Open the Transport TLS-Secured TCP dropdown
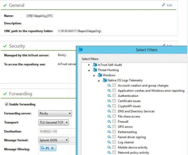This screenshot has width=188, height=155. coord(53,122)
